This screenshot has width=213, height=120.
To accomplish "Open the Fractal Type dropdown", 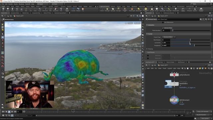I will (x=169, y=37).
